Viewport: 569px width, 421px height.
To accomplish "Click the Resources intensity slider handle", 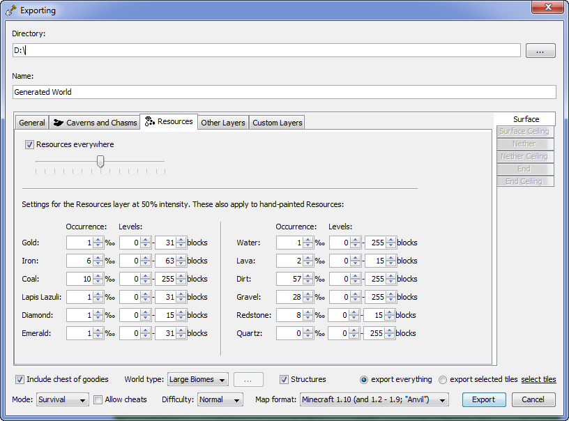I will click(100, 162).
